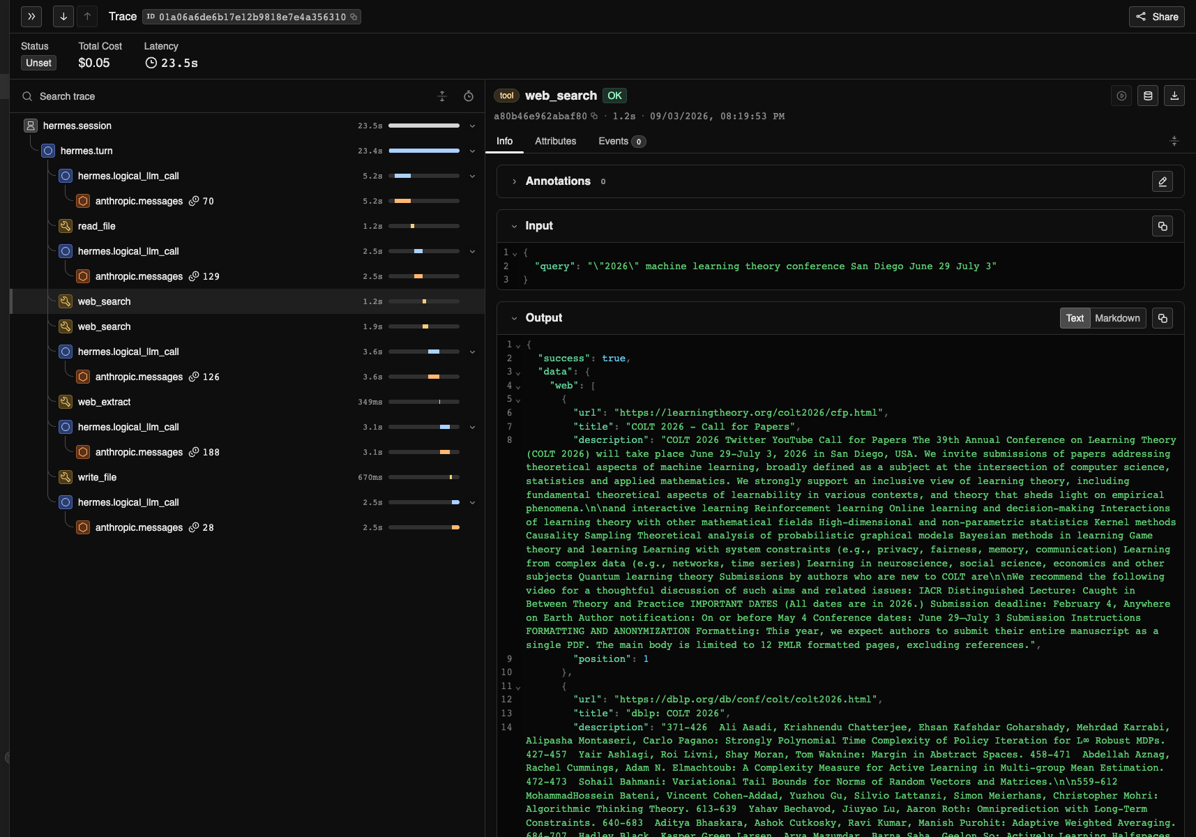Viewport: 1196px width, 837px height.
Task: Copy the trace ID
Action: (354, 17)
